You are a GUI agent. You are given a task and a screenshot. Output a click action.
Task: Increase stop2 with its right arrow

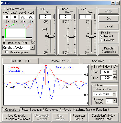click(32, 21)
